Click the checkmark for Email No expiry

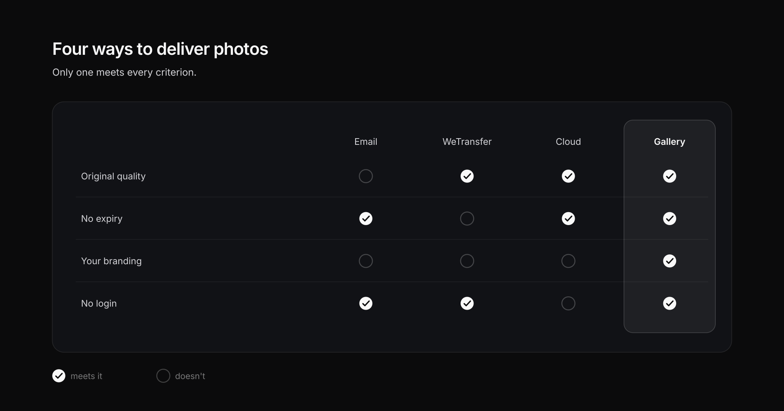[366, 218]
